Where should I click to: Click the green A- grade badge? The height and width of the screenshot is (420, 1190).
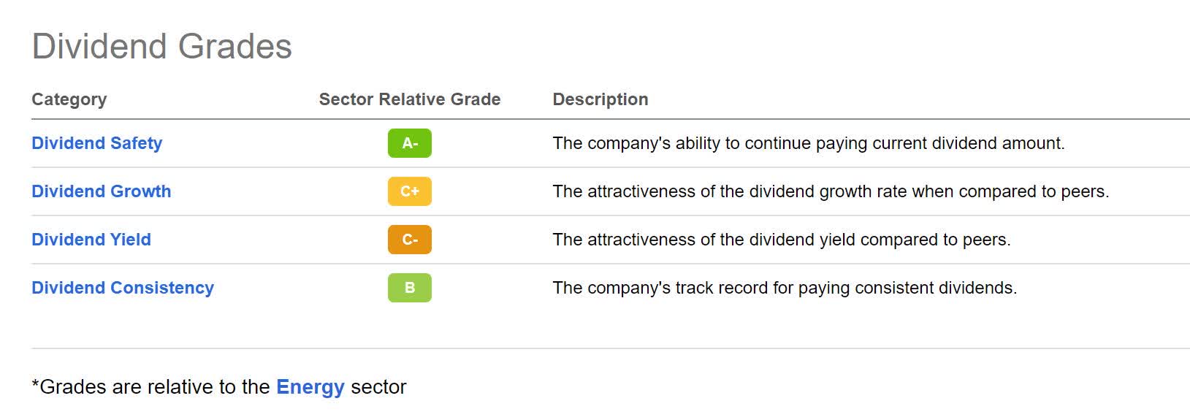pyautogui.click(x=409, y=143)
